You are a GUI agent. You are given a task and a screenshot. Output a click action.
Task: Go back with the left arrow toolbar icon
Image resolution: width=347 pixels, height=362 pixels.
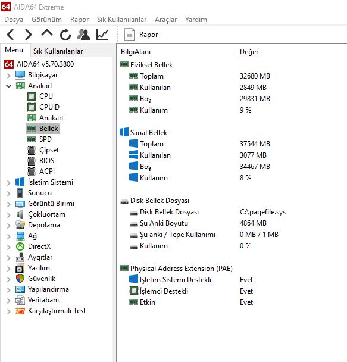click(10, 35)
